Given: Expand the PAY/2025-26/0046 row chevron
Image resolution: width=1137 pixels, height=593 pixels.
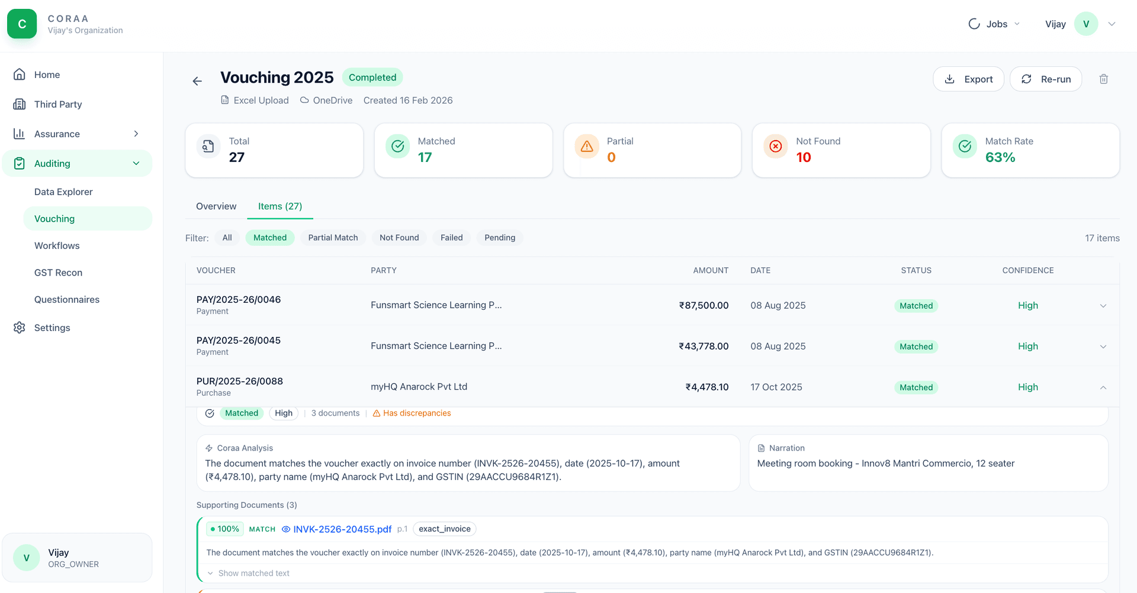Looking at the screenshot, I should tap(1103, 306).
